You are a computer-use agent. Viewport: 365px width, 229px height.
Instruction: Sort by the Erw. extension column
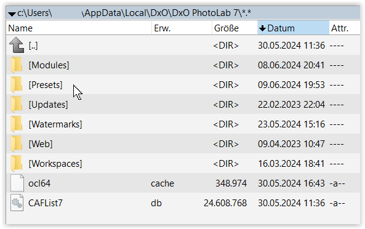click(x=182, y=28)
